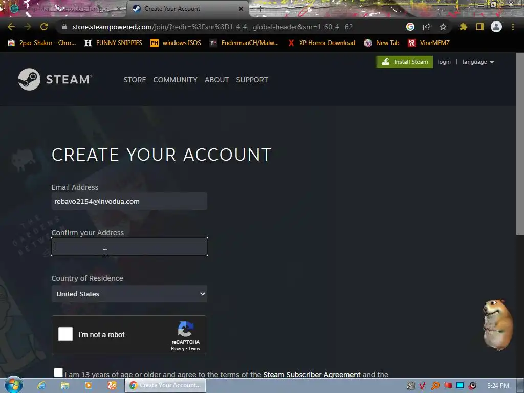This screenshot has height=393, width=524.
Task: Click the Steam logo
Action: [55, 79]
